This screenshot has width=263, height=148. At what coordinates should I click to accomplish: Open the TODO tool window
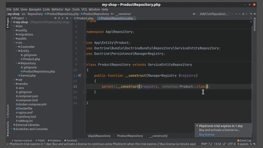tap(40, 141)
